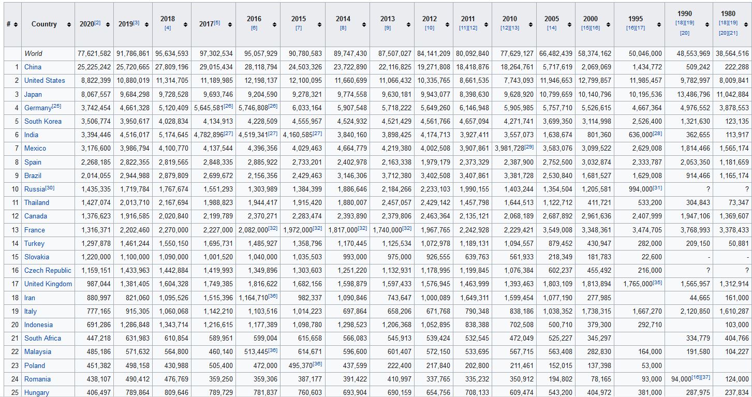
Task: Open the Czech Republic link
Action: coord(48,270)
